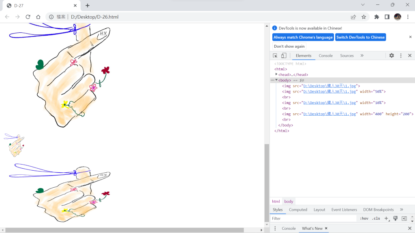Expand the head element node
Viewport: 415px width, 233px height.
point(276,74)
